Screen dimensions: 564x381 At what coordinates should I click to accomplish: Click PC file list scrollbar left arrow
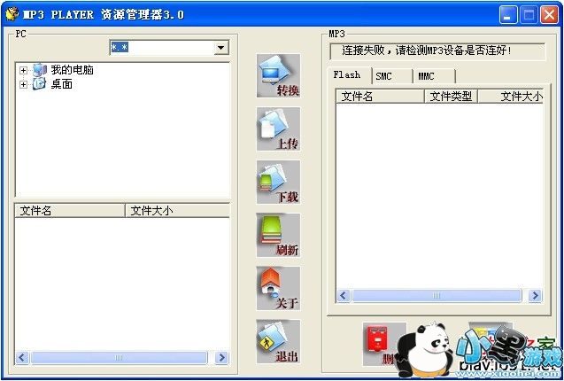point(22,358)
